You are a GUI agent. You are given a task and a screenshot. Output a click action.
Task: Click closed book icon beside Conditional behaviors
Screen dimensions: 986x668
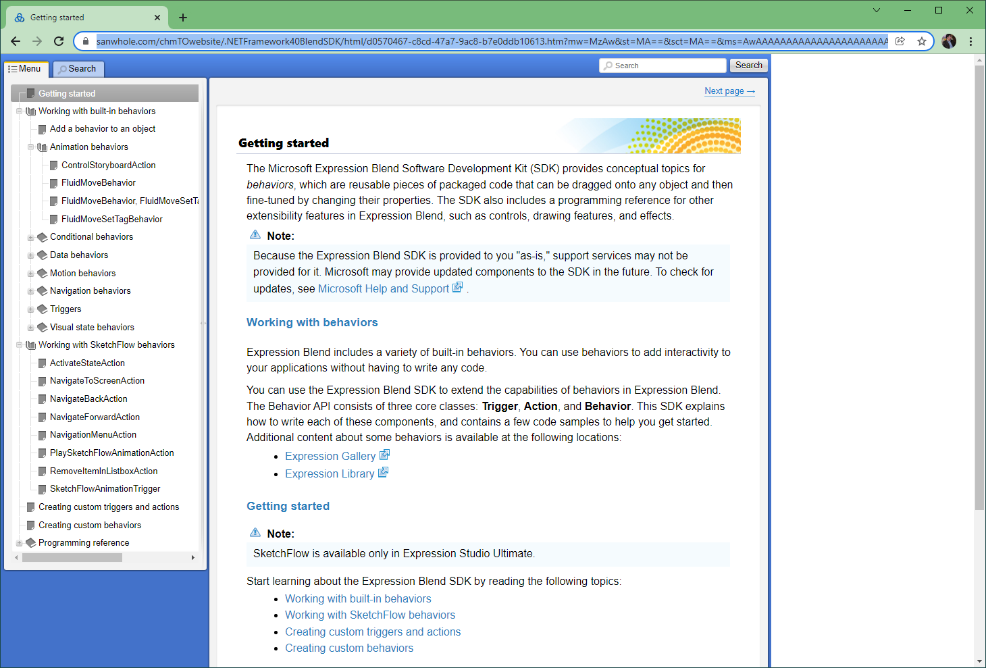tap(42, 237)
